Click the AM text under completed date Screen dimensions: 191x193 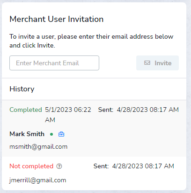click(50, 120)
